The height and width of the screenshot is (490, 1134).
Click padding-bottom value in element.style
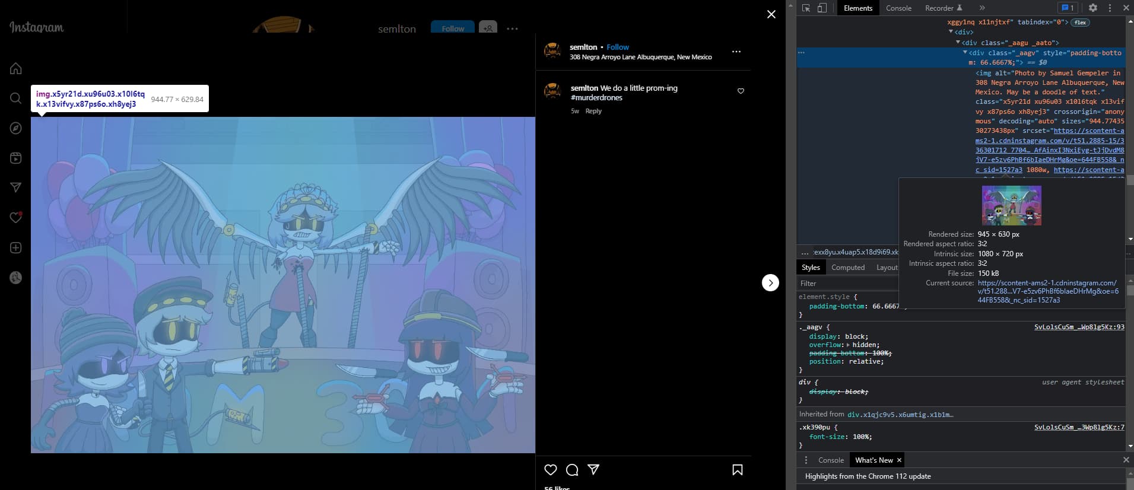[x=885, y=306]
